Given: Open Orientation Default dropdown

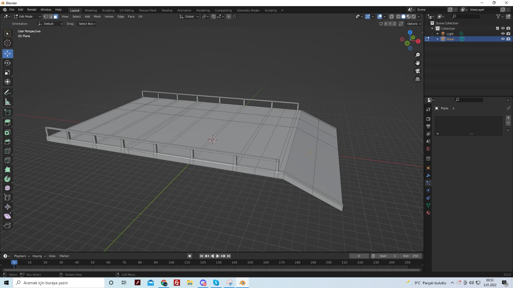Looking at the screenshot, I should 50,24.
